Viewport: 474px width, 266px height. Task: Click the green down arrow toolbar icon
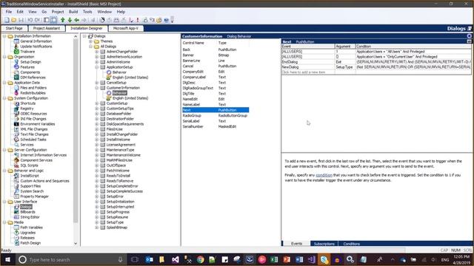(x=70, y=20)
